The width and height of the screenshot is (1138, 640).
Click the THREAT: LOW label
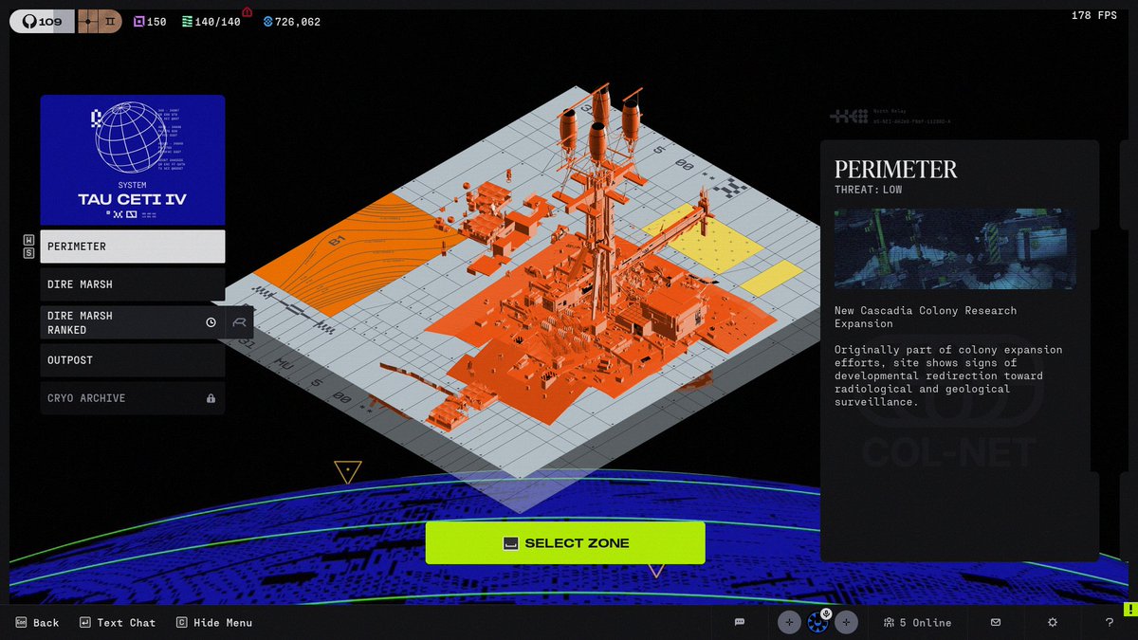[x=869, y=190]
